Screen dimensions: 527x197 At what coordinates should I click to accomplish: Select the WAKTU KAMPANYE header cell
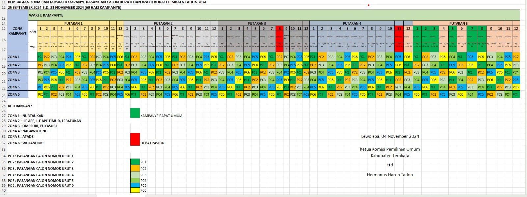[x=46, y=15]
